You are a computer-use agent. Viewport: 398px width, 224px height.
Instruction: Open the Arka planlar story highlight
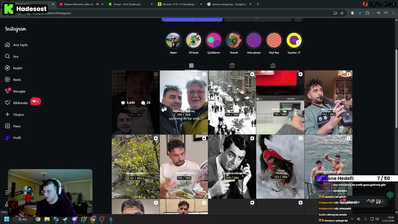[x=254, y=40]
